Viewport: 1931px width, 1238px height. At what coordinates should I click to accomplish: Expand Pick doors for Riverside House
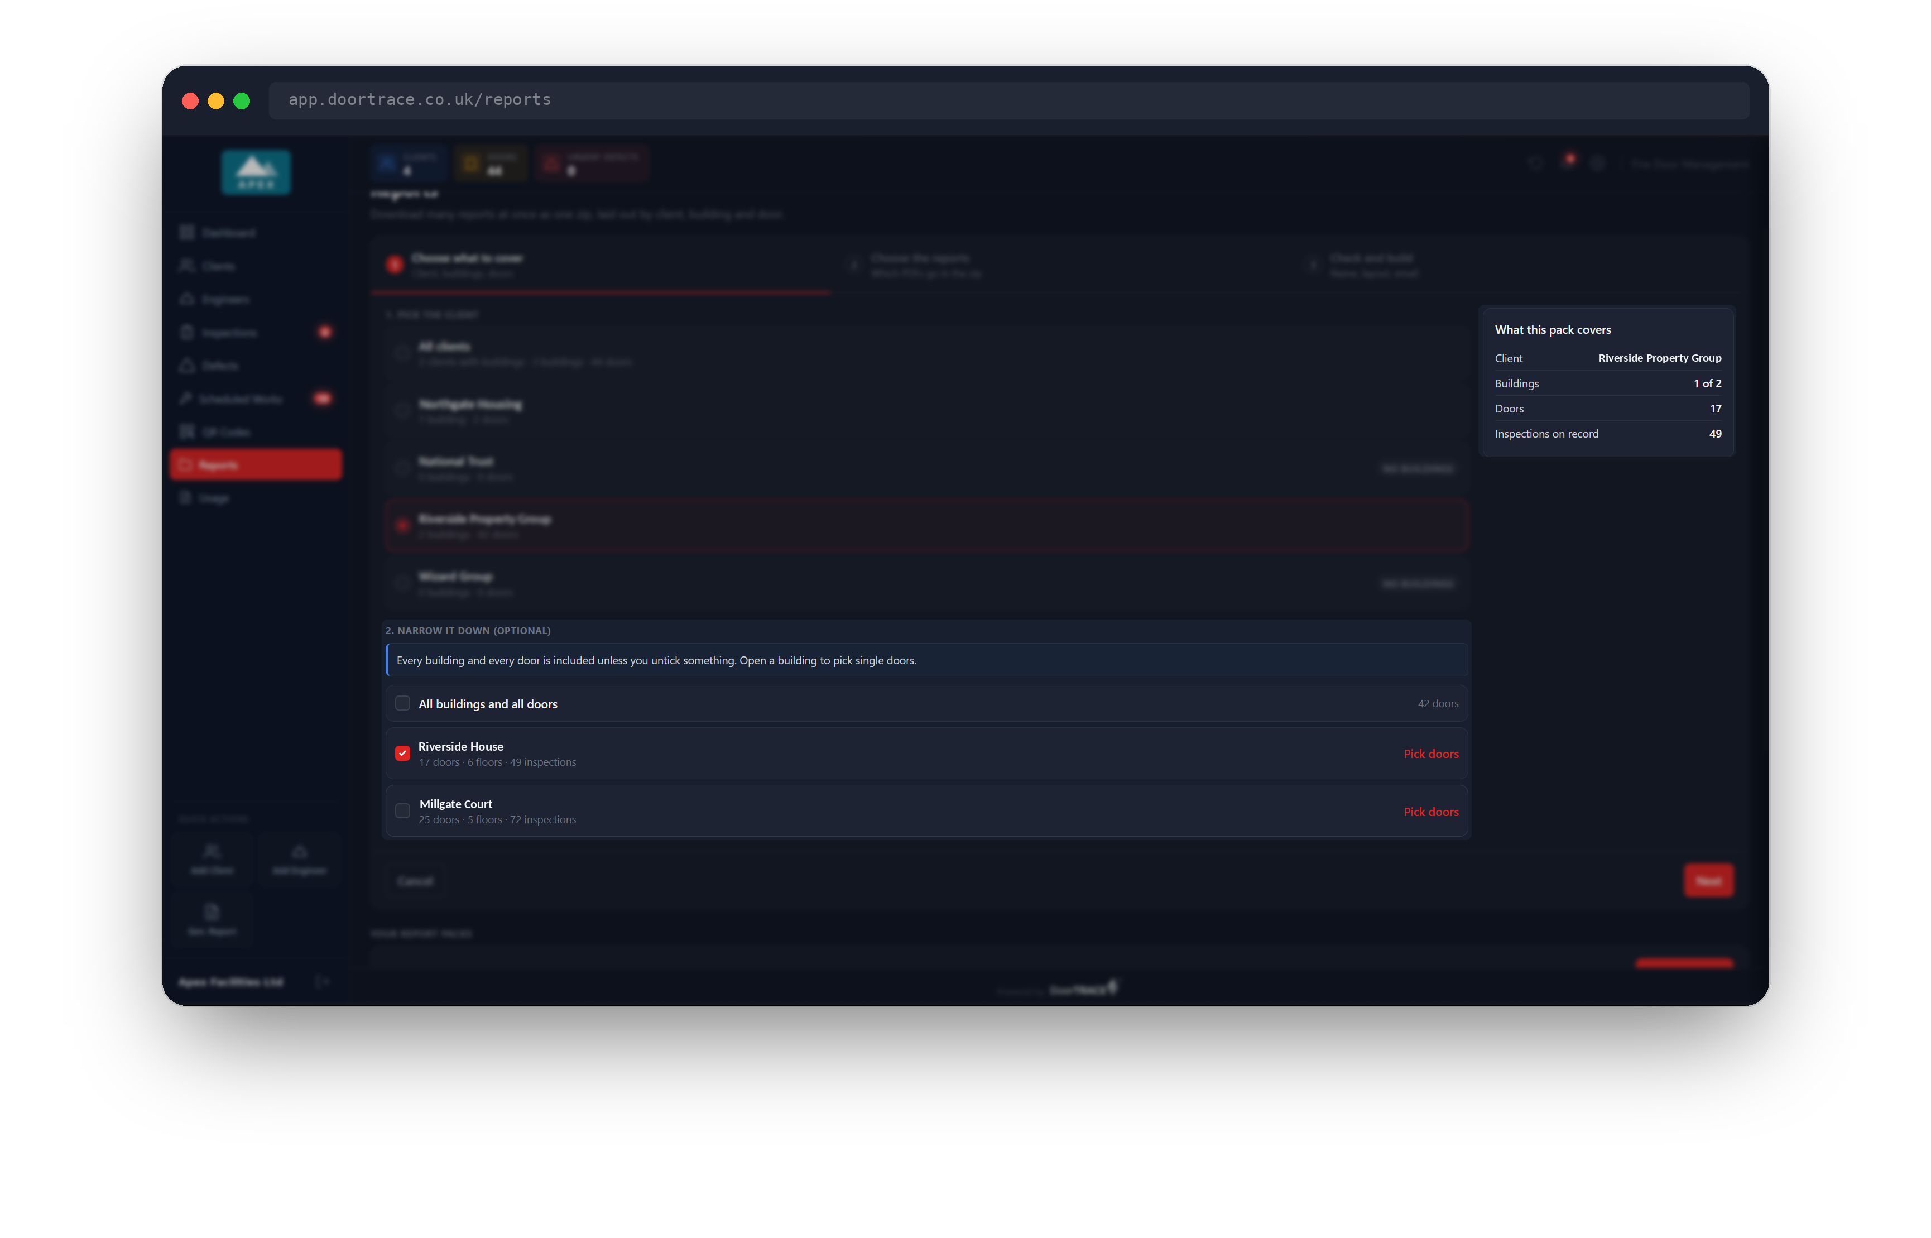pyautogui.click(x=1430, y=754)
